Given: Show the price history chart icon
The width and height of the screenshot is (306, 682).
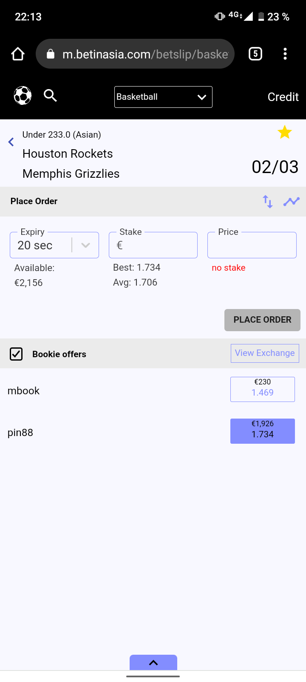Looking at the screenshot, I should coord(292,202).
